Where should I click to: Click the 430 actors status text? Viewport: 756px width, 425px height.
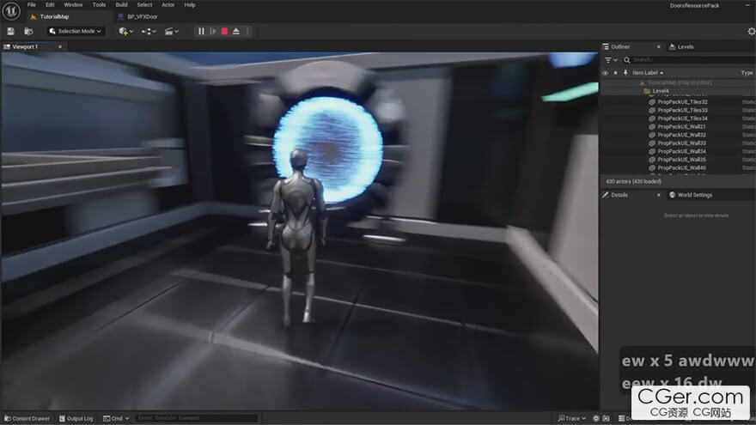[x=633, y=182]
